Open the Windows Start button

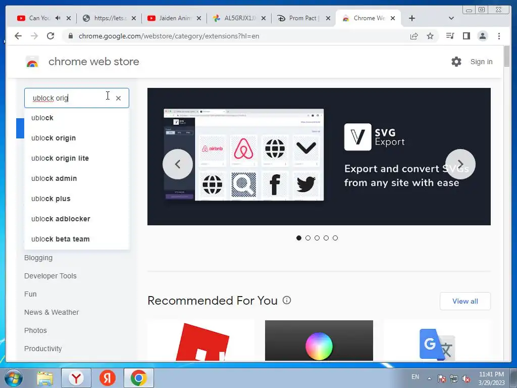[x=14, y=378]
